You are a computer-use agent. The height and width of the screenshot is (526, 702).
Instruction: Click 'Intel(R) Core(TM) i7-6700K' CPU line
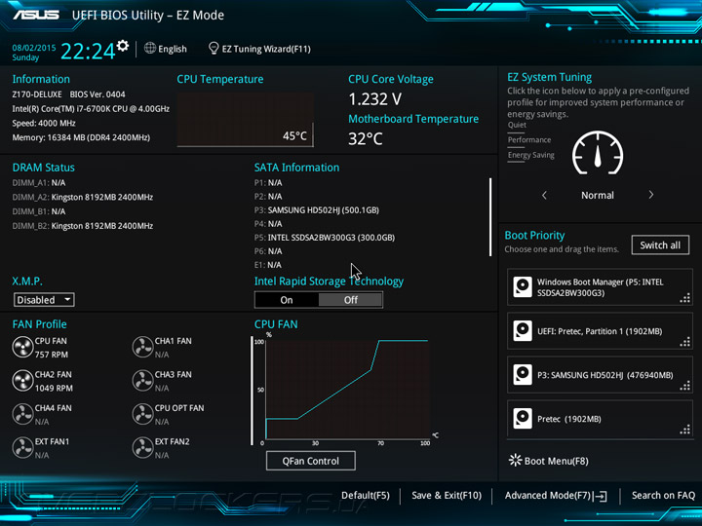click(x=91, y=109)
